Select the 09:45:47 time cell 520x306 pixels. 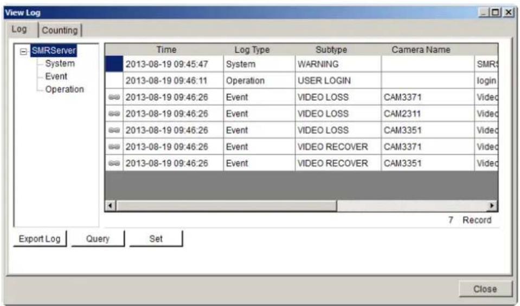click(173, 64)
